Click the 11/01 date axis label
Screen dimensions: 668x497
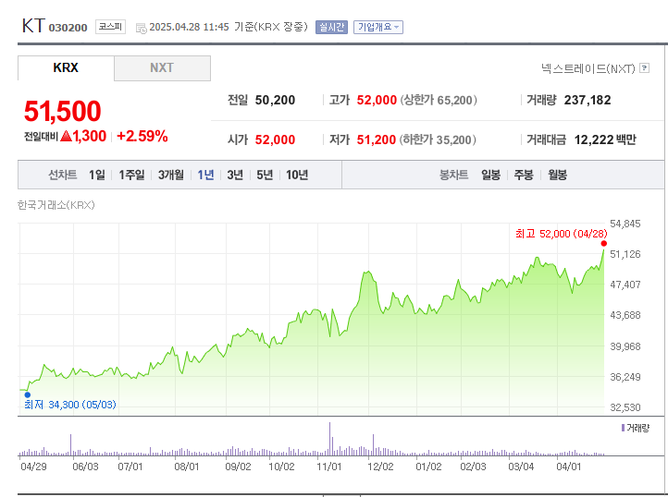[328, 467]
